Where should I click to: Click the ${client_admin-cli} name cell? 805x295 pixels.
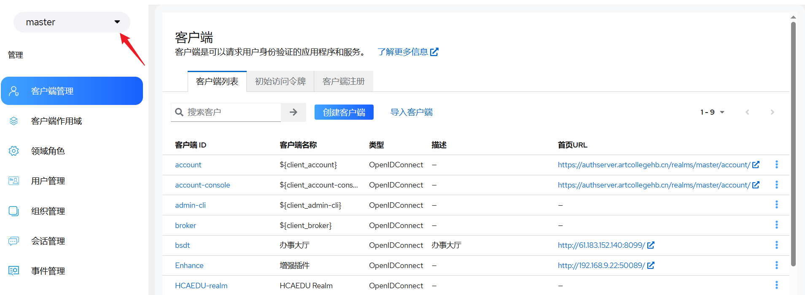(x=310, y=205)
